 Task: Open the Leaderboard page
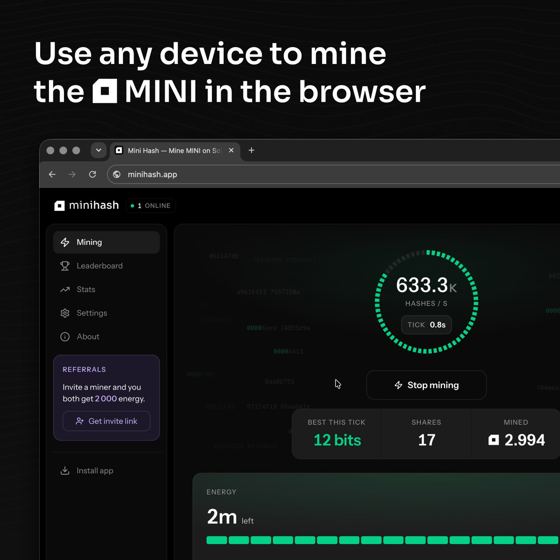point(106,266)
